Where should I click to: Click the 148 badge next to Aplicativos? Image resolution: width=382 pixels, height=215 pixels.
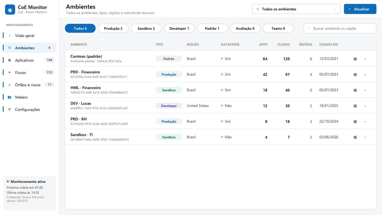coord(49,60)
